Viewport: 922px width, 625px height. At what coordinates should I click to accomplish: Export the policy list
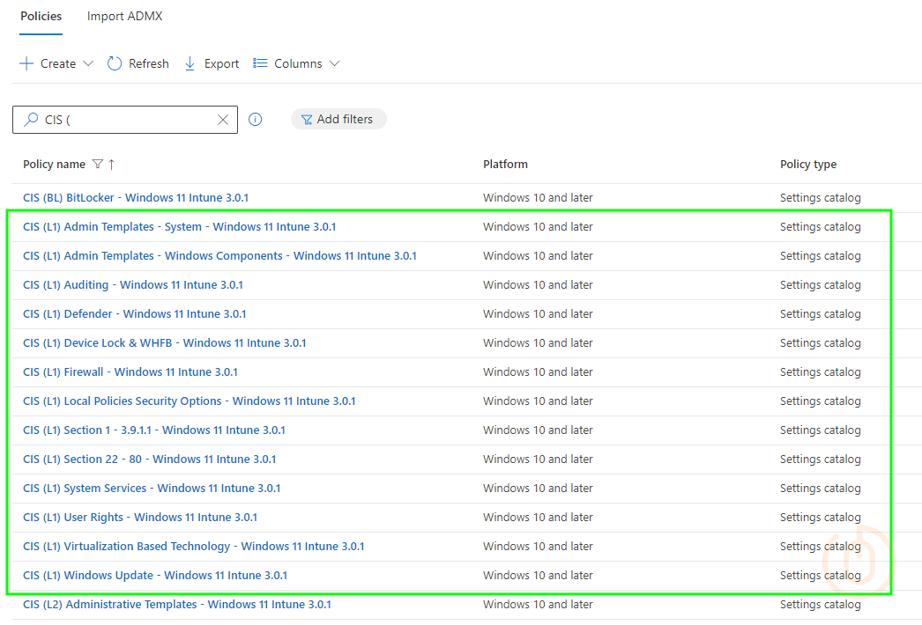[x=212, y=63]
